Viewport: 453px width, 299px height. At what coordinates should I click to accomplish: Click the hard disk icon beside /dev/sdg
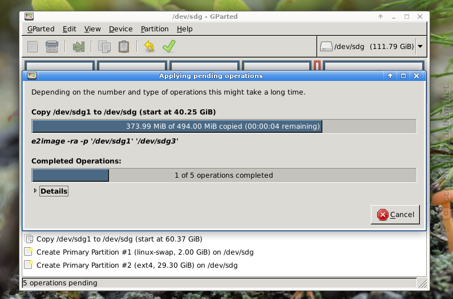tap(326, 47)
